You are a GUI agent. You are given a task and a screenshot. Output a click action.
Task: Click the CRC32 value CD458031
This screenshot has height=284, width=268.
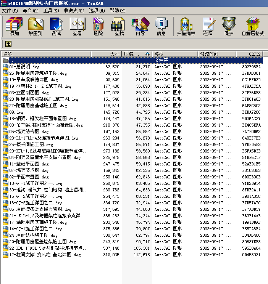tap(251, 255)
